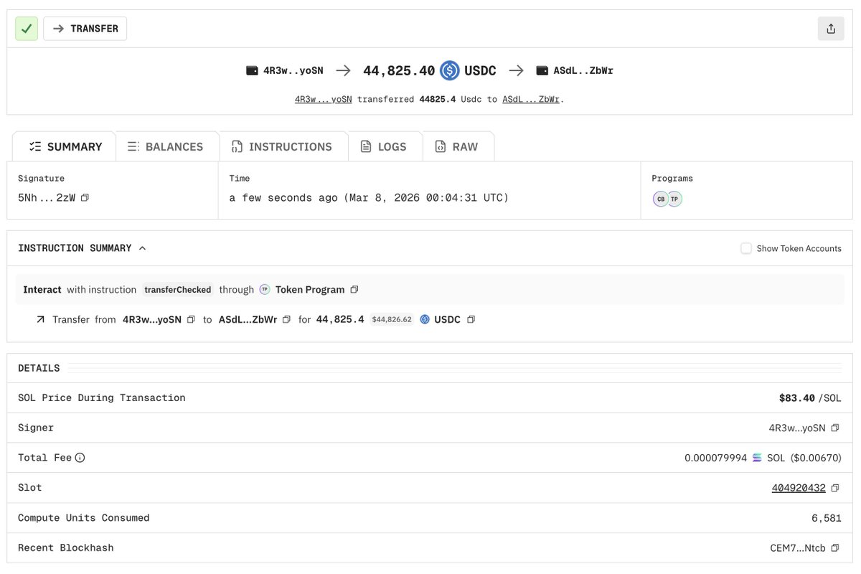Switch to the INSTRUCTIONS tab
The height and width of the screenshot is (574, 861).
coord(282,146)
